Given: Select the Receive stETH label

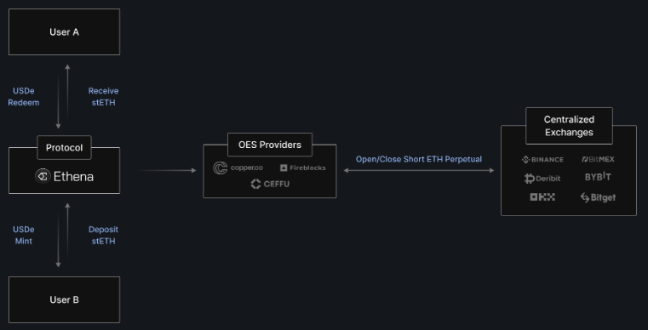Looking at the screenshot, I should click(x=103, y=97).
